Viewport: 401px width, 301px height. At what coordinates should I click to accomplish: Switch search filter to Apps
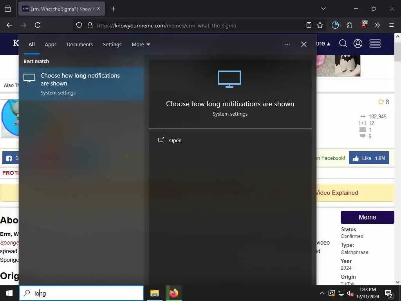pyautogui.click(x=51, y=45)
